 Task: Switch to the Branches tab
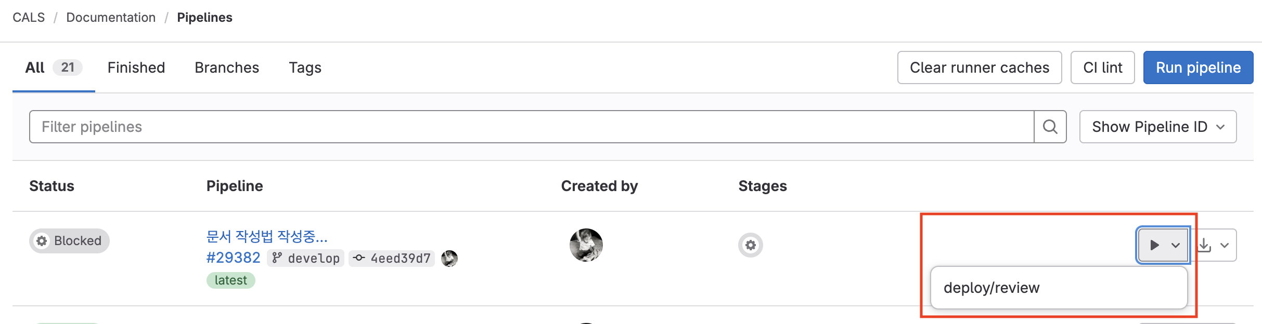[x=227, y=67]
